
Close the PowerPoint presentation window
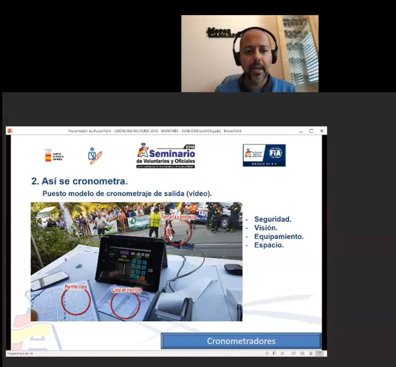[322, 131]
